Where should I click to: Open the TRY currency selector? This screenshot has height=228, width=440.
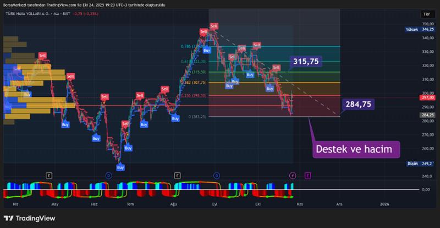point(426,14)
